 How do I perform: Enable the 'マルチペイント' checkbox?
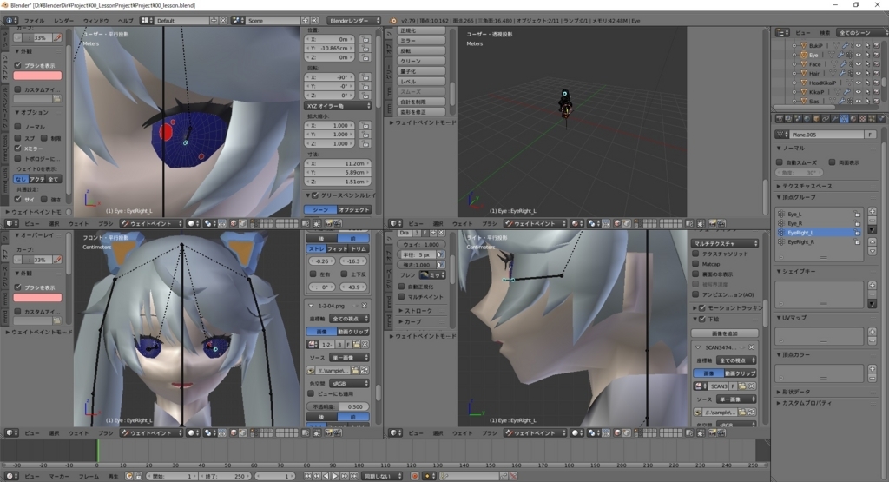coord(401,296)
